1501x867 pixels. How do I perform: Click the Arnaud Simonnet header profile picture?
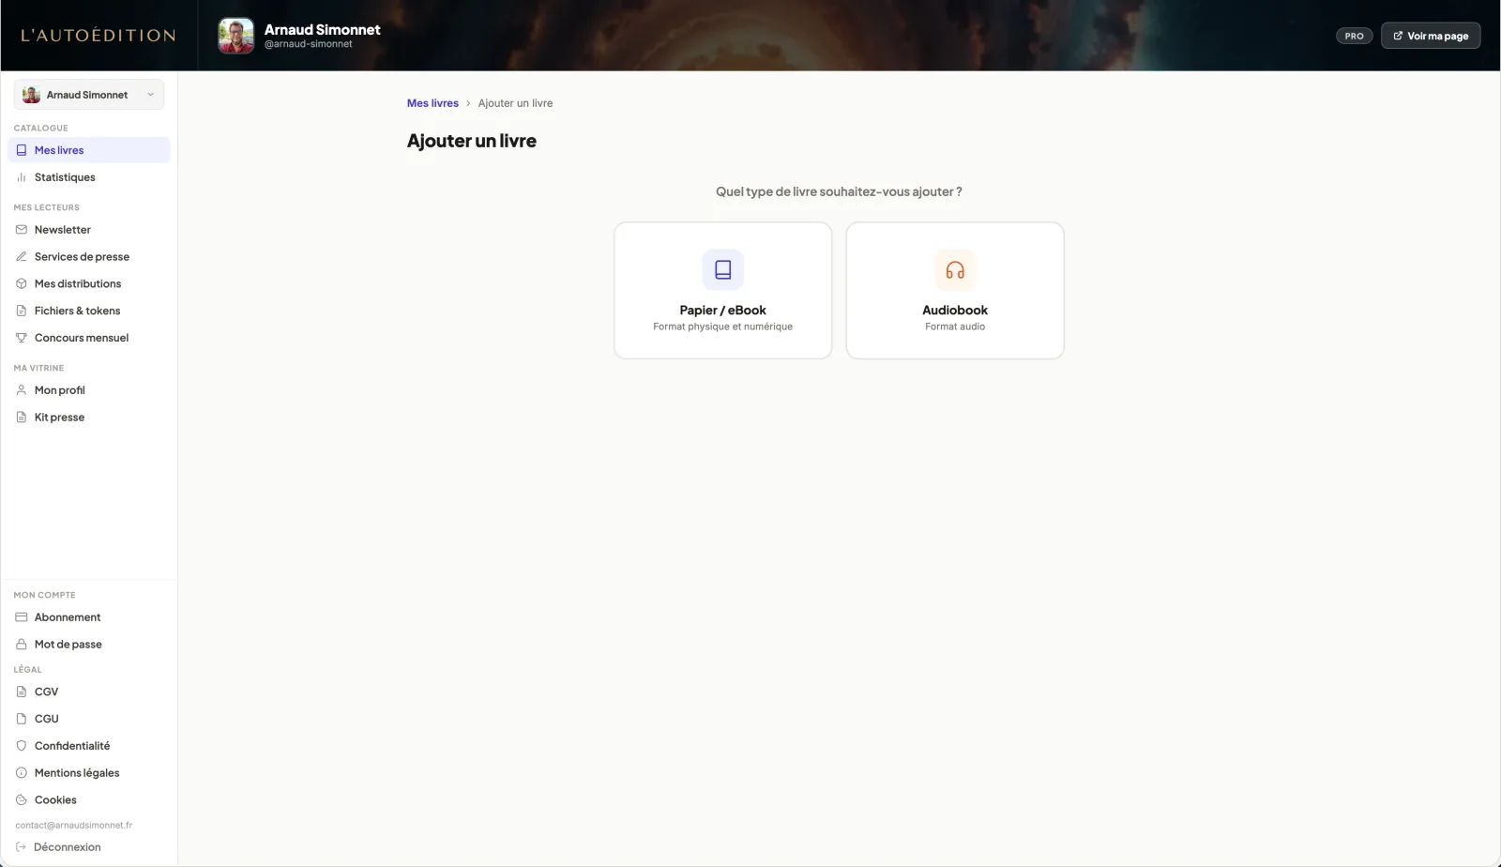click(x=236, y=36)
